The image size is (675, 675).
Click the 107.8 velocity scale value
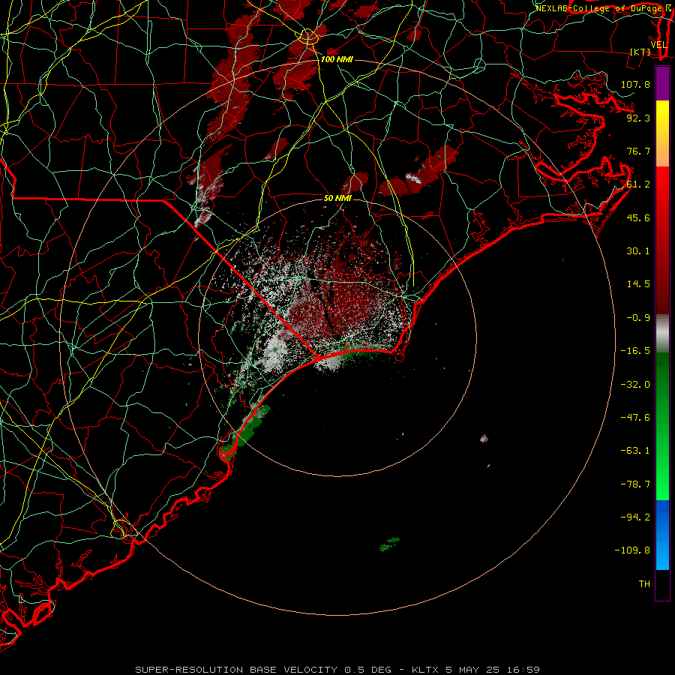tap(635, 84)
